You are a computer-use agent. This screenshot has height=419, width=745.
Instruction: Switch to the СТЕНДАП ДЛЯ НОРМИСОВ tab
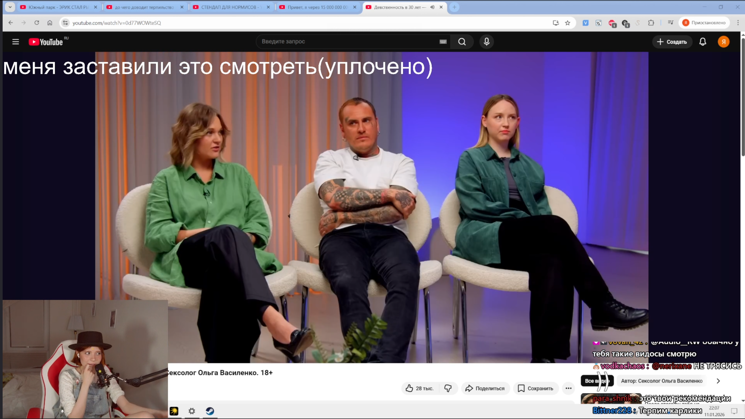pyautogui.click(x=229, y=7)
